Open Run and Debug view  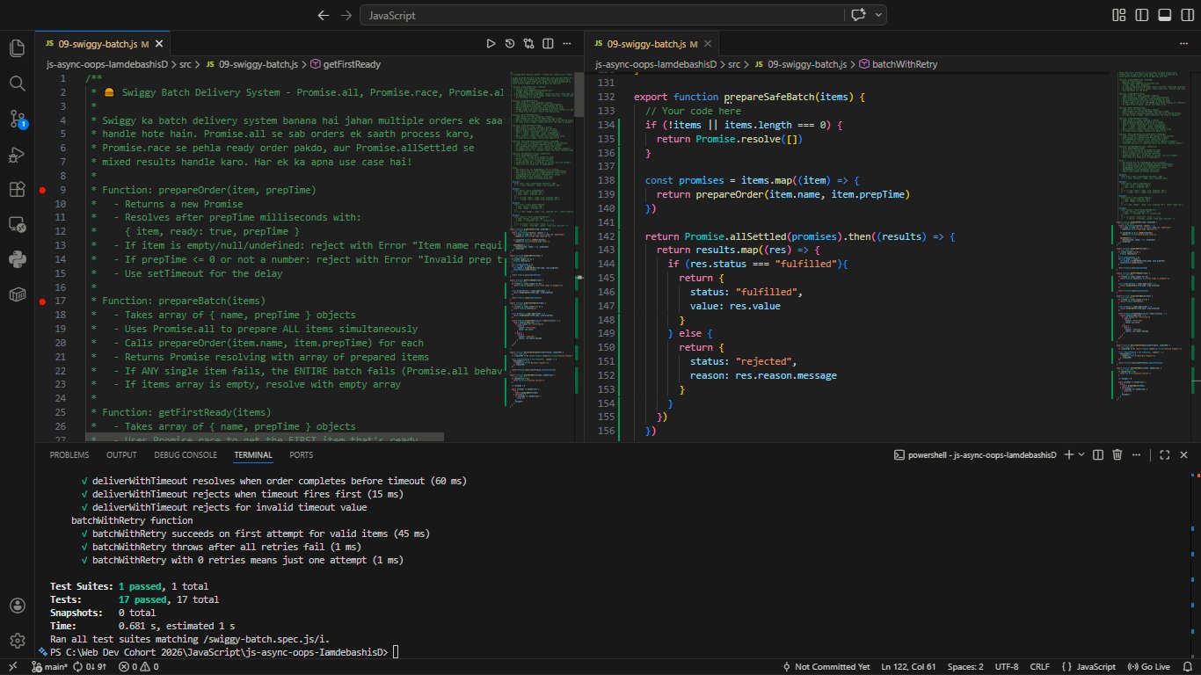click(x=18, y=154)
